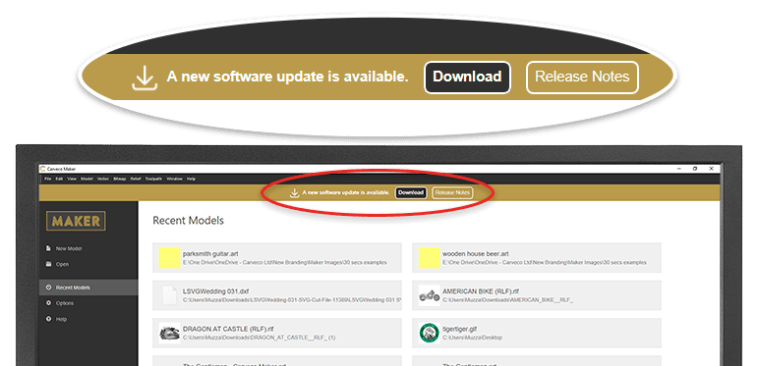The image size is (759, 366).
Task: Open the Relief menu
Action: pos(135,179)
